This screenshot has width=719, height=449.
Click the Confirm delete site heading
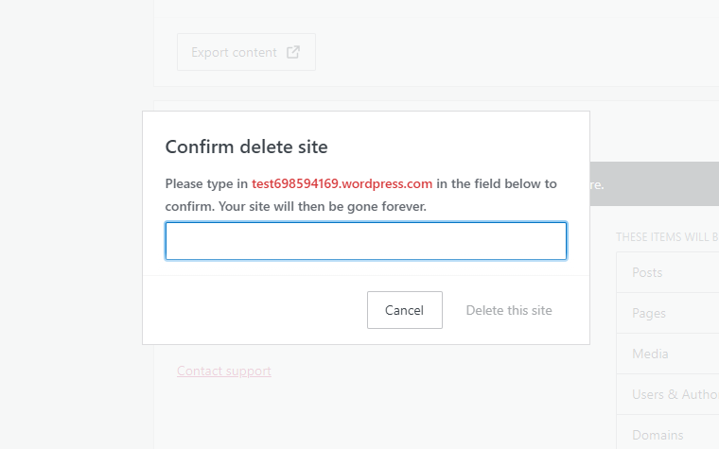pyautogui.click(x=247, y=147)
